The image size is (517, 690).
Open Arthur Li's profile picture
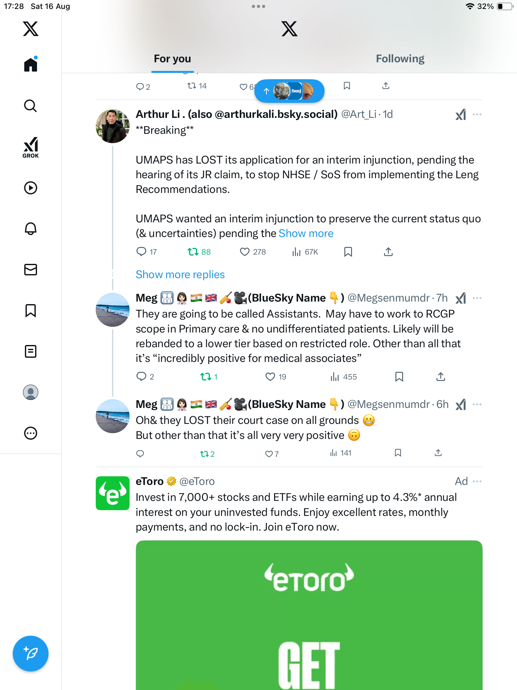112,126
